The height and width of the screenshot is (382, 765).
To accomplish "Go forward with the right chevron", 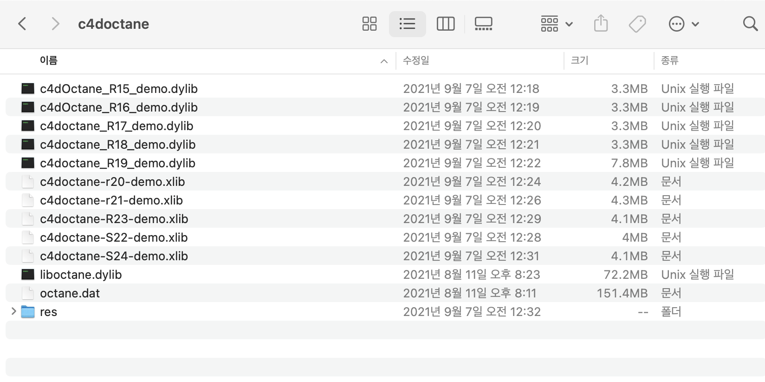I will tap(55, 24).
